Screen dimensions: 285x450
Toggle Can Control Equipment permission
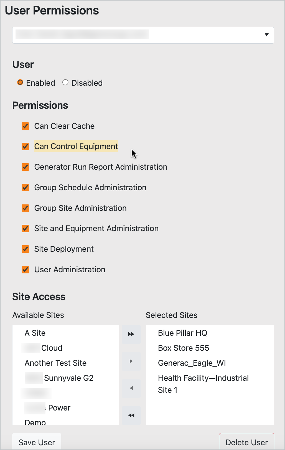[26, 146]
